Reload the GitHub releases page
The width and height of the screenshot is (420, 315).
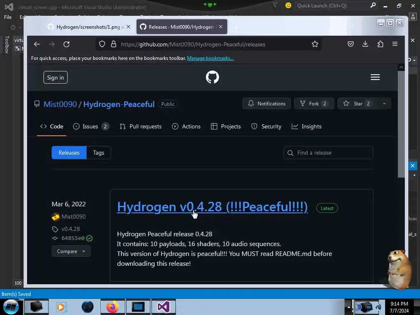tap(66, 44)
